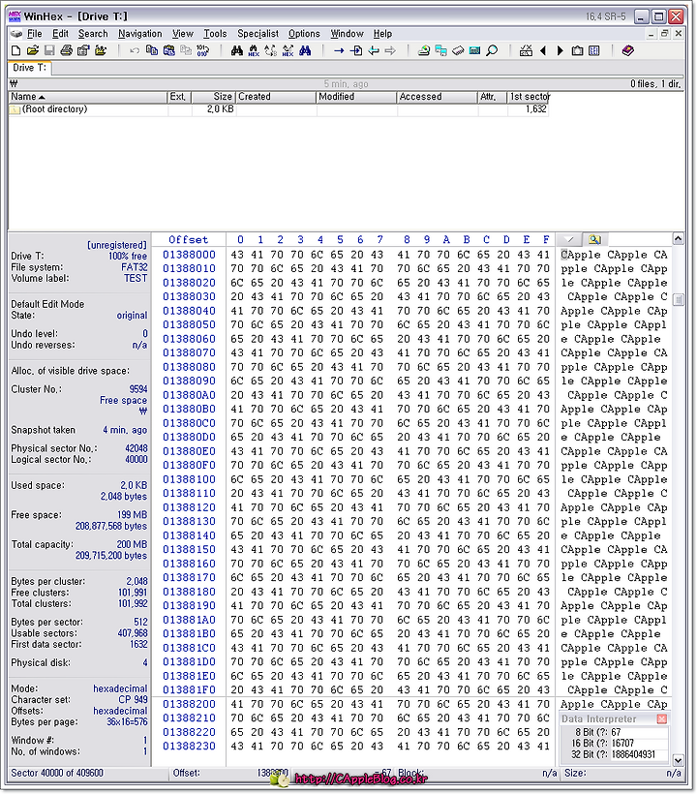Open the View menu
This screenshot has width=697, height=794.
coord(183,34)
